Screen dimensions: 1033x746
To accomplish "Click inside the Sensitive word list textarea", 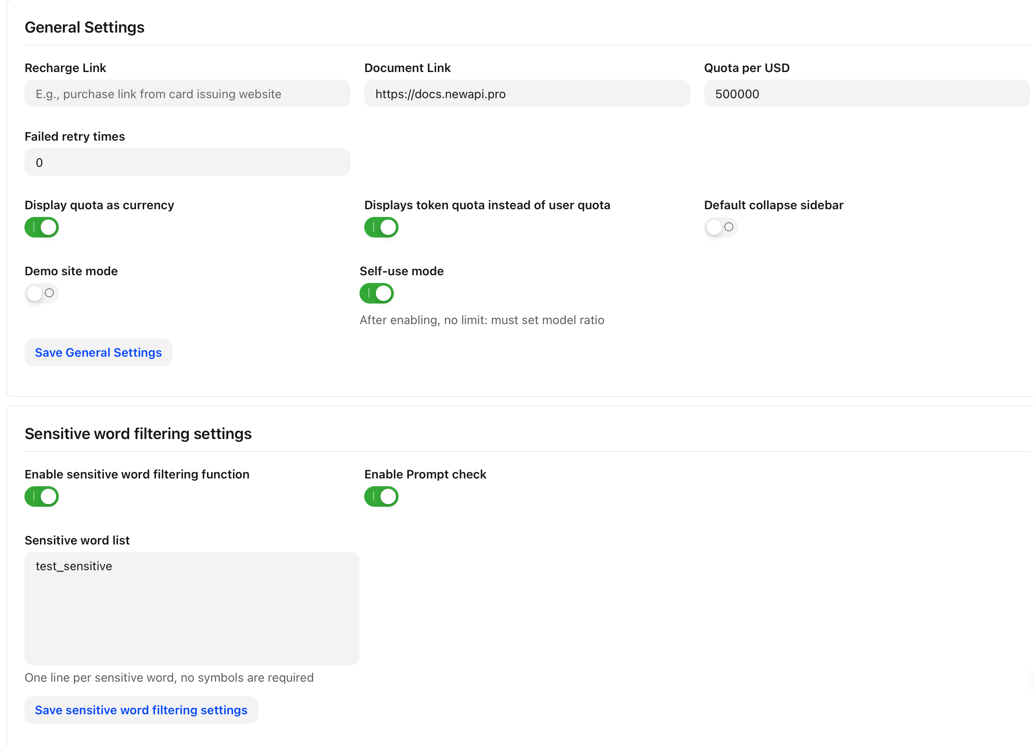I will [x=192, y=609].
